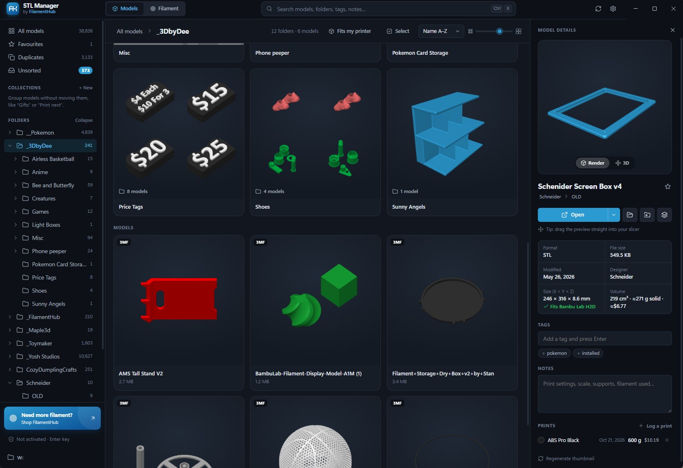The image size is (683, 468).
Task: Select All models in the sidebar
Action: [50, 31]
